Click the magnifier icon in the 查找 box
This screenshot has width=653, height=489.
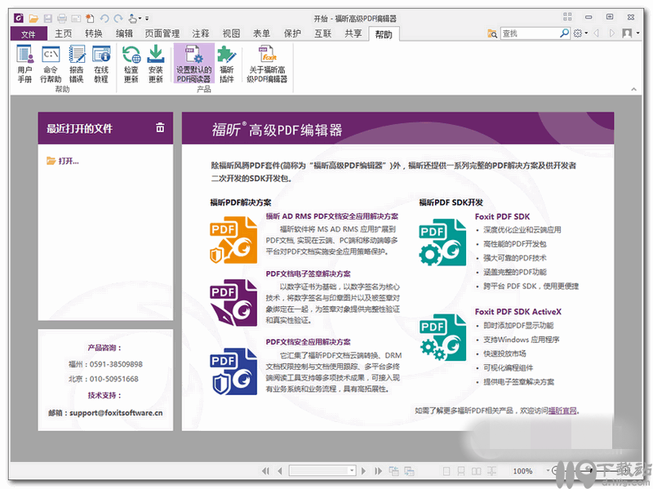click(564, 33)
